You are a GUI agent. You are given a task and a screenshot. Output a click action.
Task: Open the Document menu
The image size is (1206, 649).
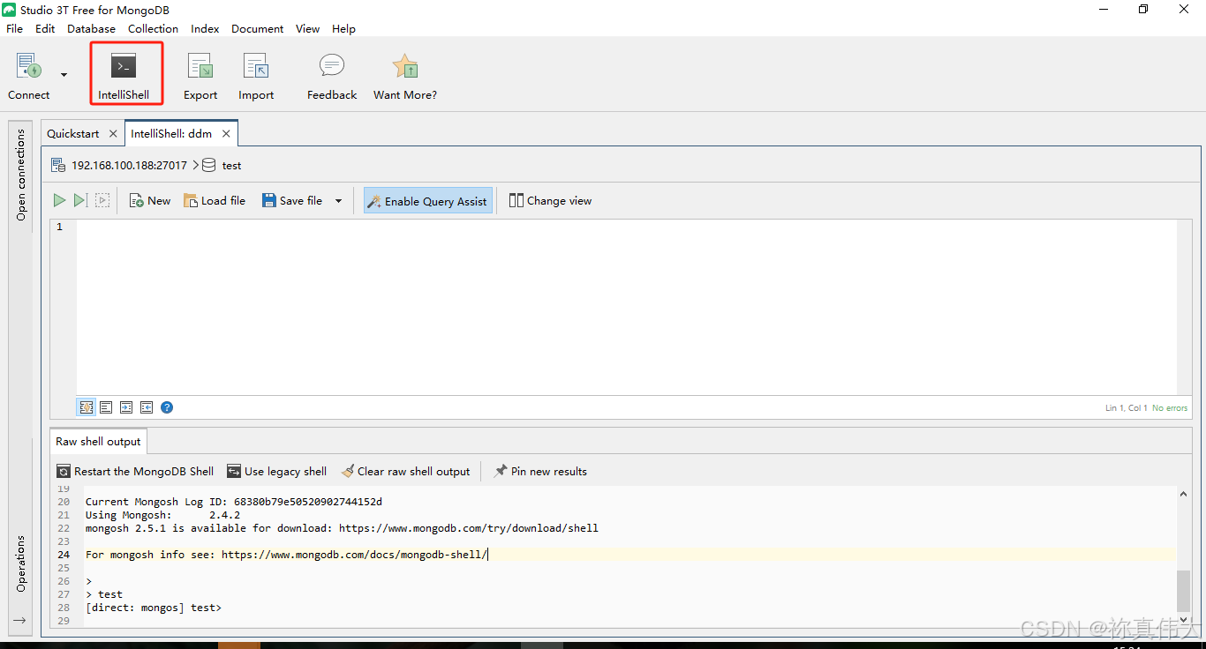[257, 28]
